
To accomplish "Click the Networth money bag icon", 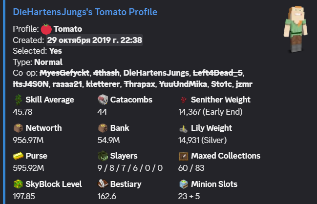I will (x=18, y=128).
